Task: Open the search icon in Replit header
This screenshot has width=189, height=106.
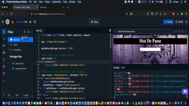Action: coord(186,22)
